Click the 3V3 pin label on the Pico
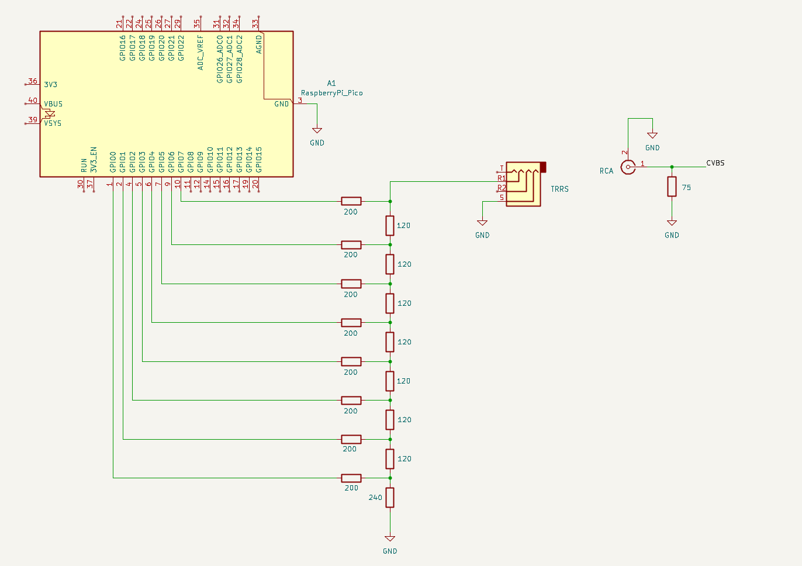This screenshot has width=802, height=566. pos(50,84)
